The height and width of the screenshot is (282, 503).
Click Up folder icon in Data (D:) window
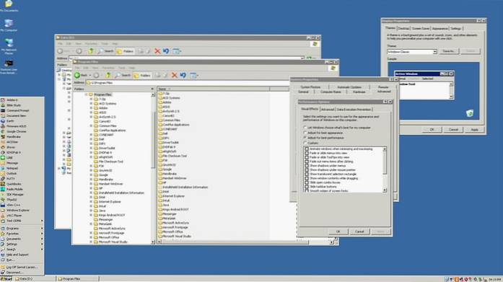tap(91, 51)
